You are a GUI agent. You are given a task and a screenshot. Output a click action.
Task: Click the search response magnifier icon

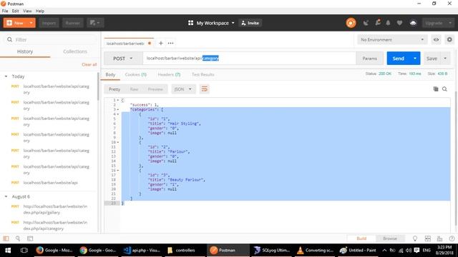pyautogui.click(x=444, y=89)
